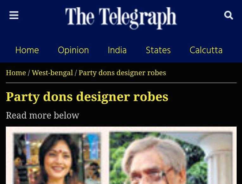Click the slash separator after West-bengal
The height and width of the screenshot is (184, 242).
[x=76, y=73]
